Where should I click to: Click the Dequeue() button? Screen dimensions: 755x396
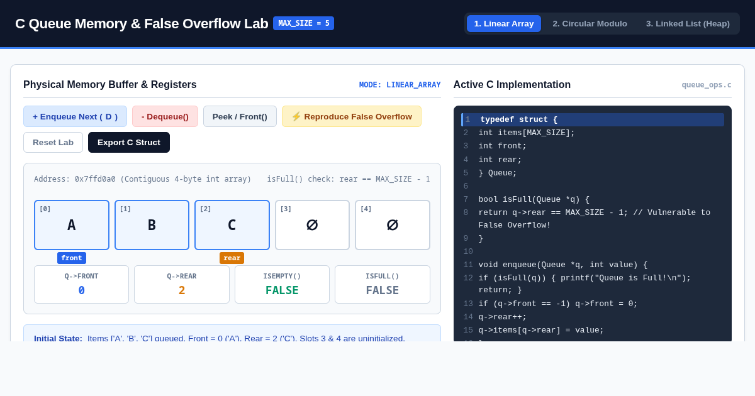165,116
